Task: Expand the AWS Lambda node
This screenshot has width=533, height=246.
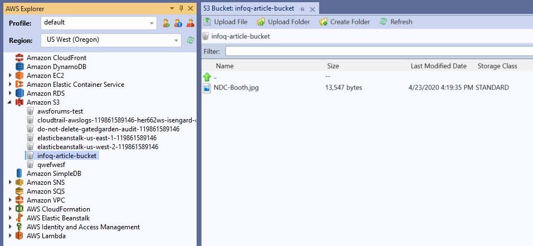Action: (10, 236)
